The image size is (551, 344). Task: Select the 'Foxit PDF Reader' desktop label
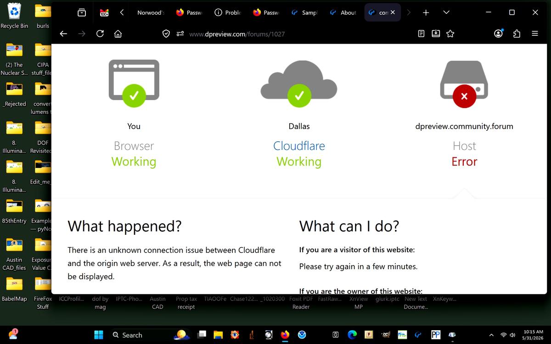[301, 303]
